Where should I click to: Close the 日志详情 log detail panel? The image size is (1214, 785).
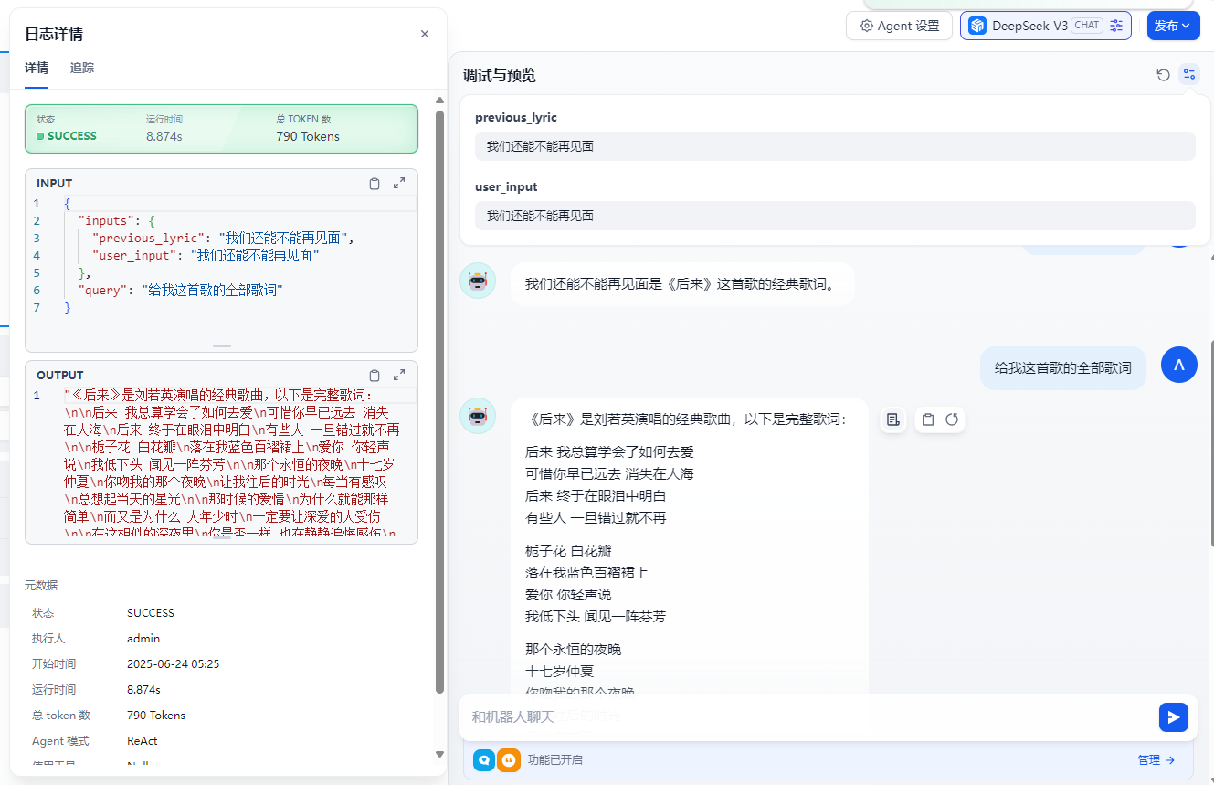tap(424, 34)
